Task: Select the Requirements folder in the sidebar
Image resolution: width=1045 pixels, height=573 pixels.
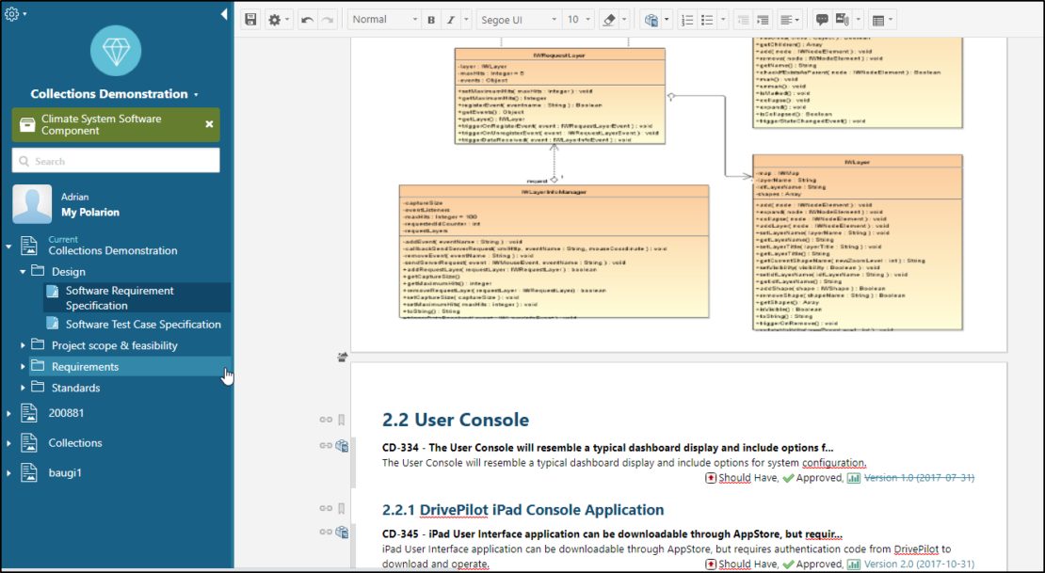Action: click(85, 367)
